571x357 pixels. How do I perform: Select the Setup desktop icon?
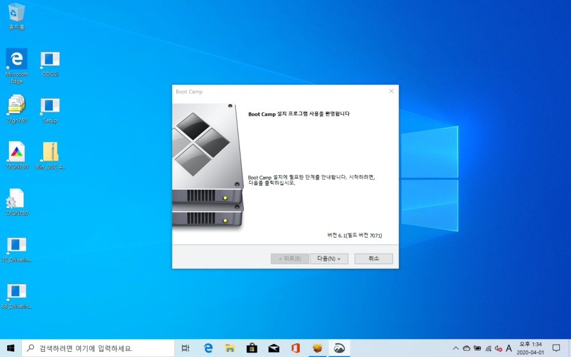tap(50, 111)
